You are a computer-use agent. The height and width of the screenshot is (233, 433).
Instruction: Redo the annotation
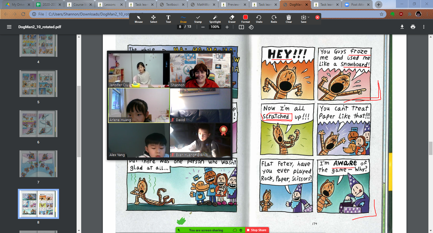pos(274,19)
